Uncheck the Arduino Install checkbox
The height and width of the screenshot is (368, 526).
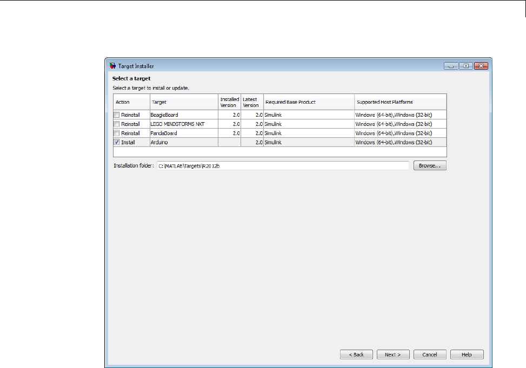click(x=117, y=142)
